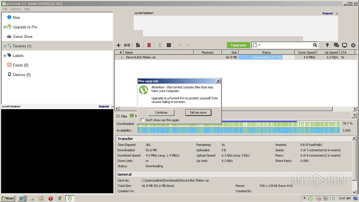Click Report link on sidebar advertisement
Viewport: 359px width, 202px height.
pyautogui.click(x=104, y=106)
